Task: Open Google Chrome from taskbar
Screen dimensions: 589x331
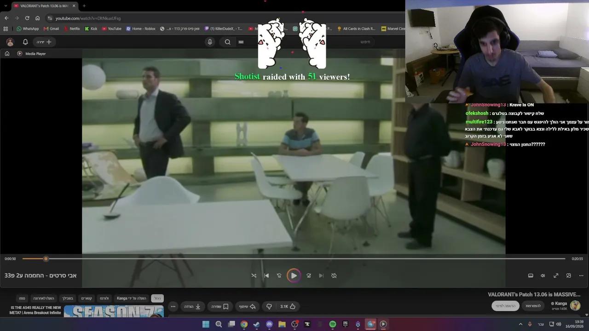Action: pos(244,324)
